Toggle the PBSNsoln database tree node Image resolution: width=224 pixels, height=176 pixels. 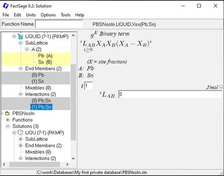[2, 113]
